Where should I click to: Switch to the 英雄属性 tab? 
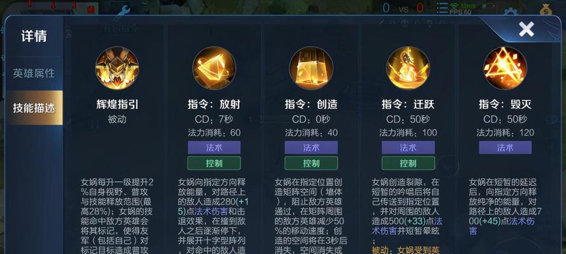tap(34, 74)
